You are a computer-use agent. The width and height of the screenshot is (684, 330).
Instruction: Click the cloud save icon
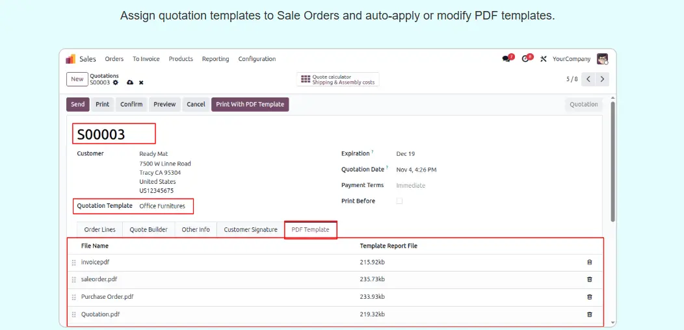130,82
